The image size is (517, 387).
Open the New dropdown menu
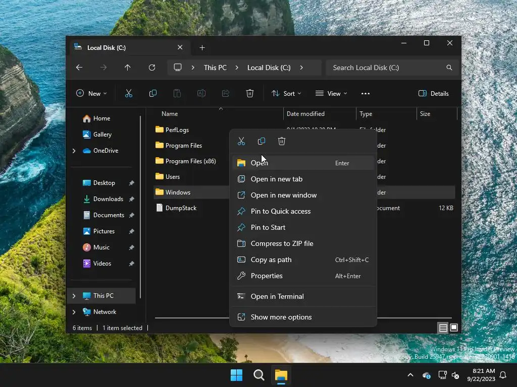point(91,93)
